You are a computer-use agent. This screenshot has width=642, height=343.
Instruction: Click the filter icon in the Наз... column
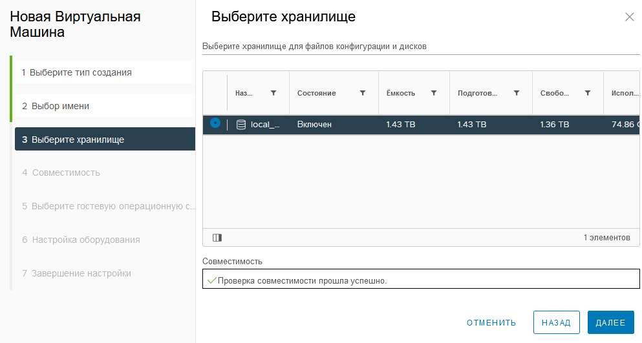click(x=273, y=93)
